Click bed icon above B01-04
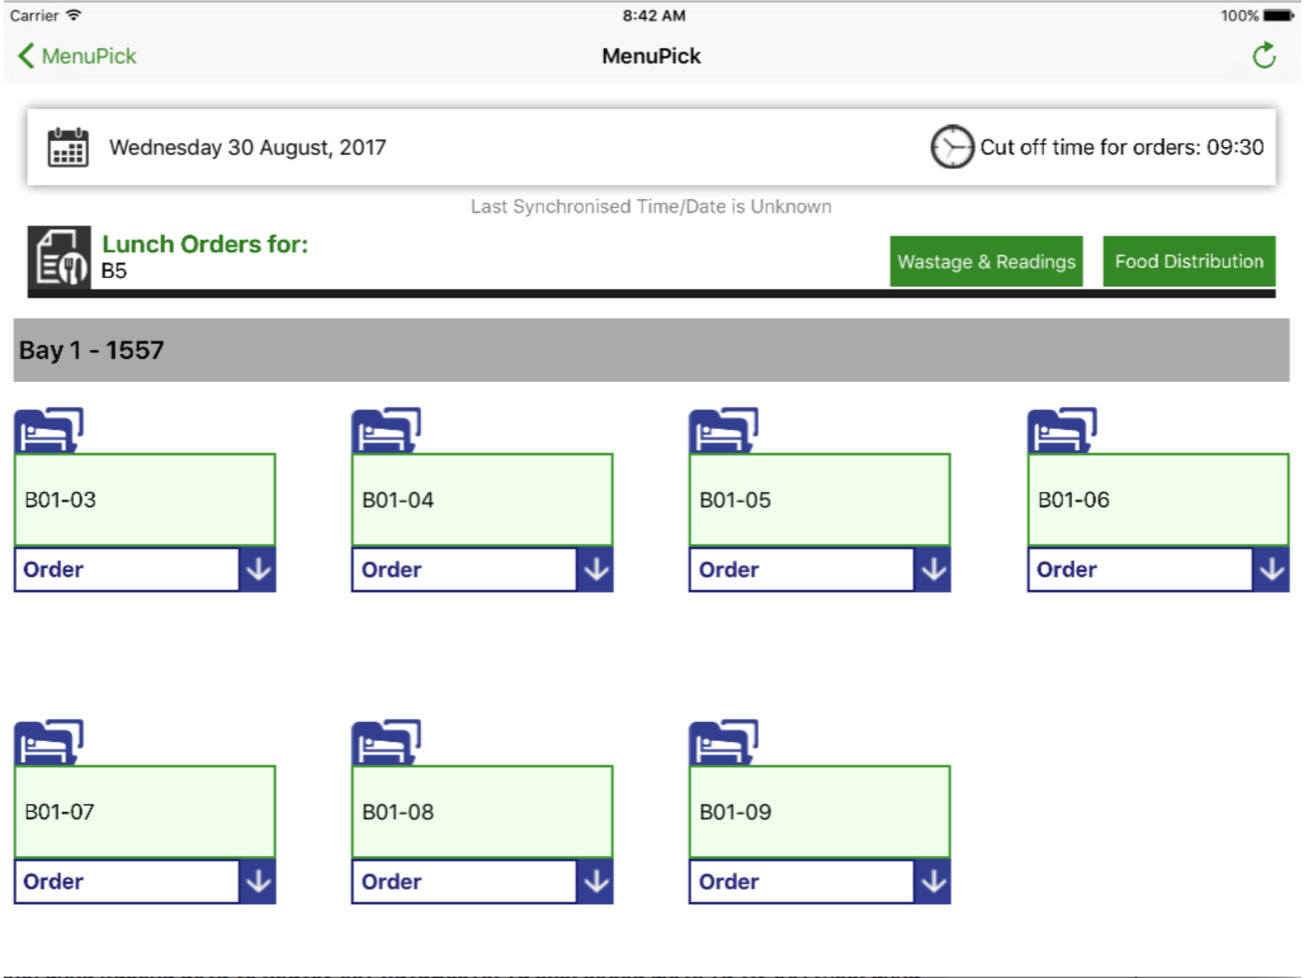 386,430
